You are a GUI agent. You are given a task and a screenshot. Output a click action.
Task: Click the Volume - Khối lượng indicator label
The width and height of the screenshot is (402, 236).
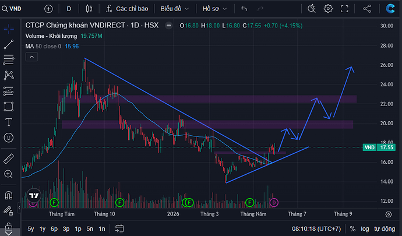tap(51, 36)
